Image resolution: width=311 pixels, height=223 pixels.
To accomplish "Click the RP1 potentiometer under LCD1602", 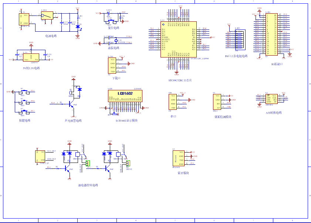I will pyautogui.click(x=114, y=114).
